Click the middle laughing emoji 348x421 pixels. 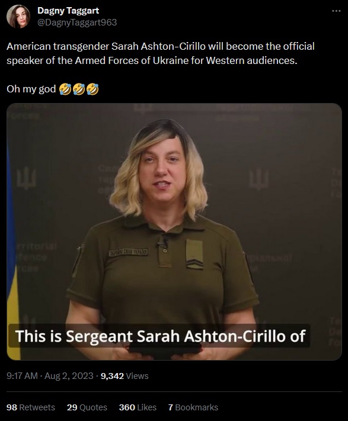click(79, 89)
